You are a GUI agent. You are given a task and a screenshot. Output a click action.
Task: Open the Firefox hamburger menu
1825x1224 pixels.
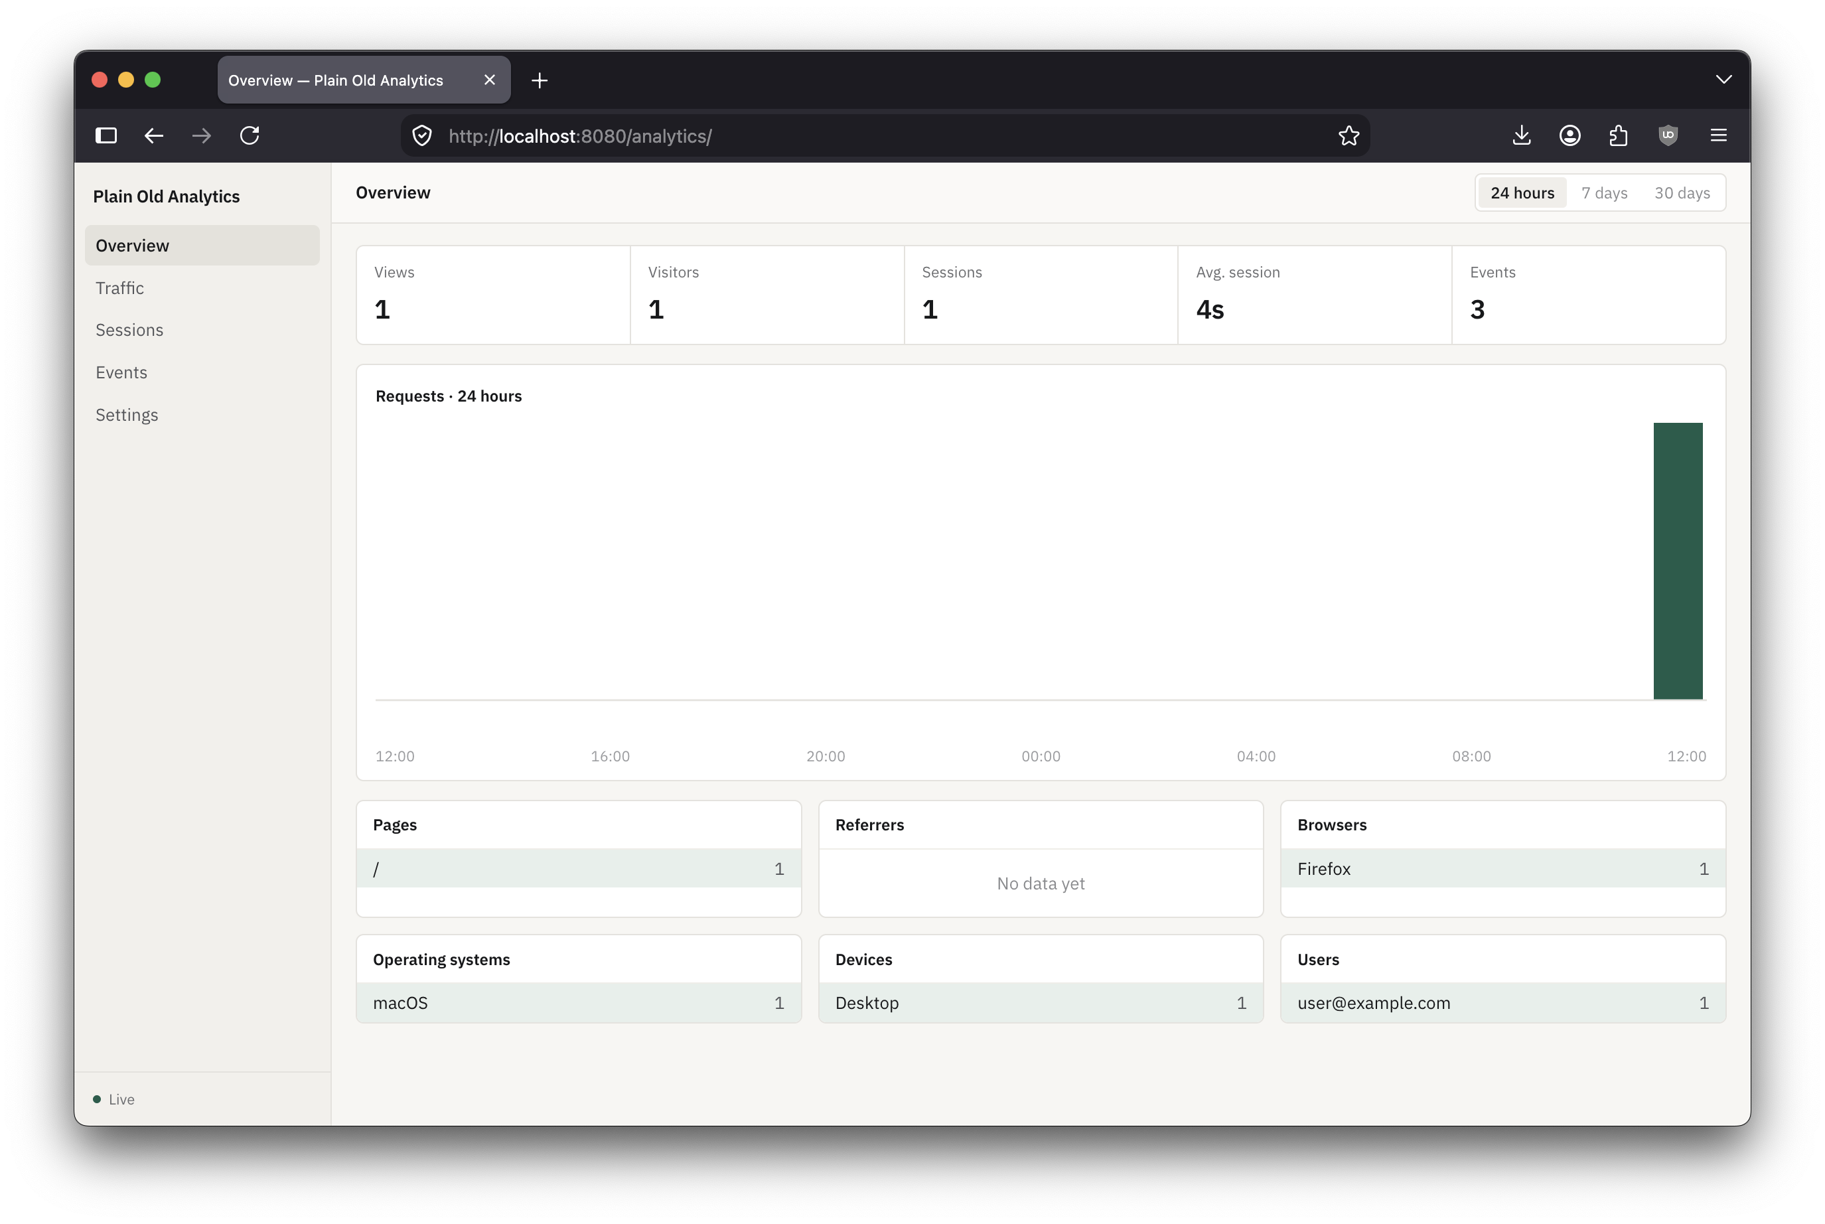[x=1718, y=136]
